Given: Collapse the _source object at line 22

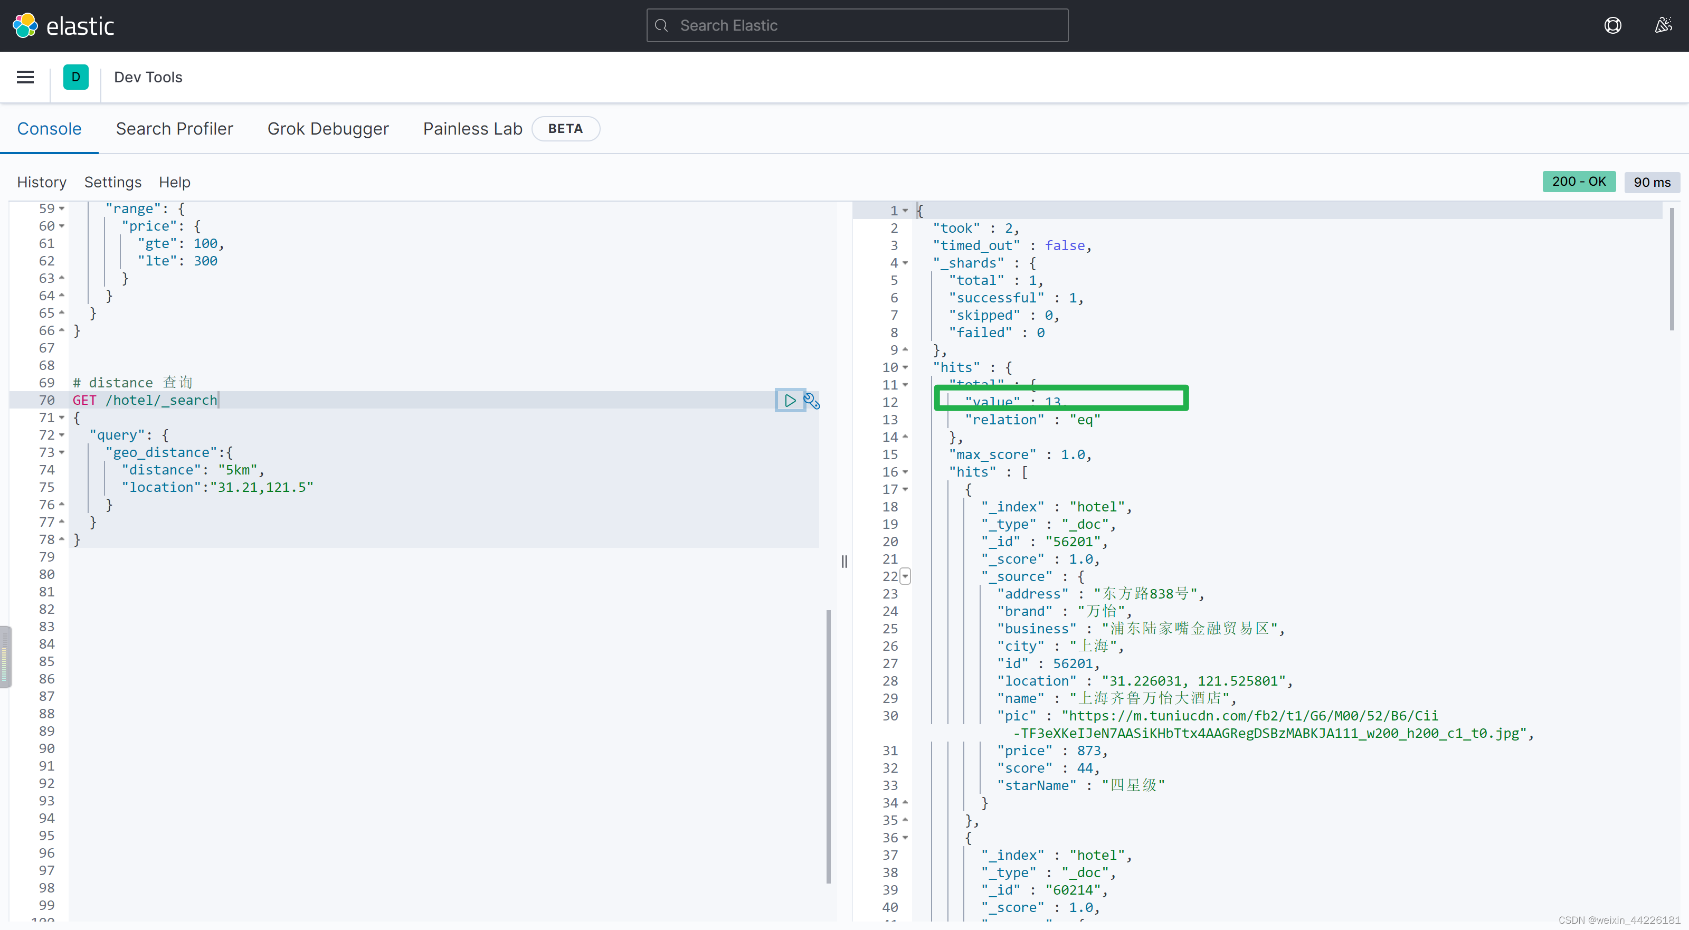Looking at the screenshot, I should (906, 576).
